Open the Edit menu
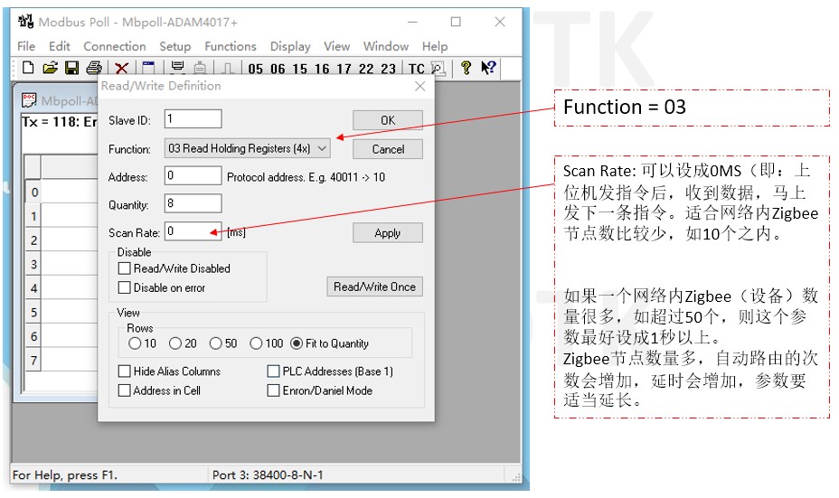This screenshot has height=498, width=839. [60, 46]
